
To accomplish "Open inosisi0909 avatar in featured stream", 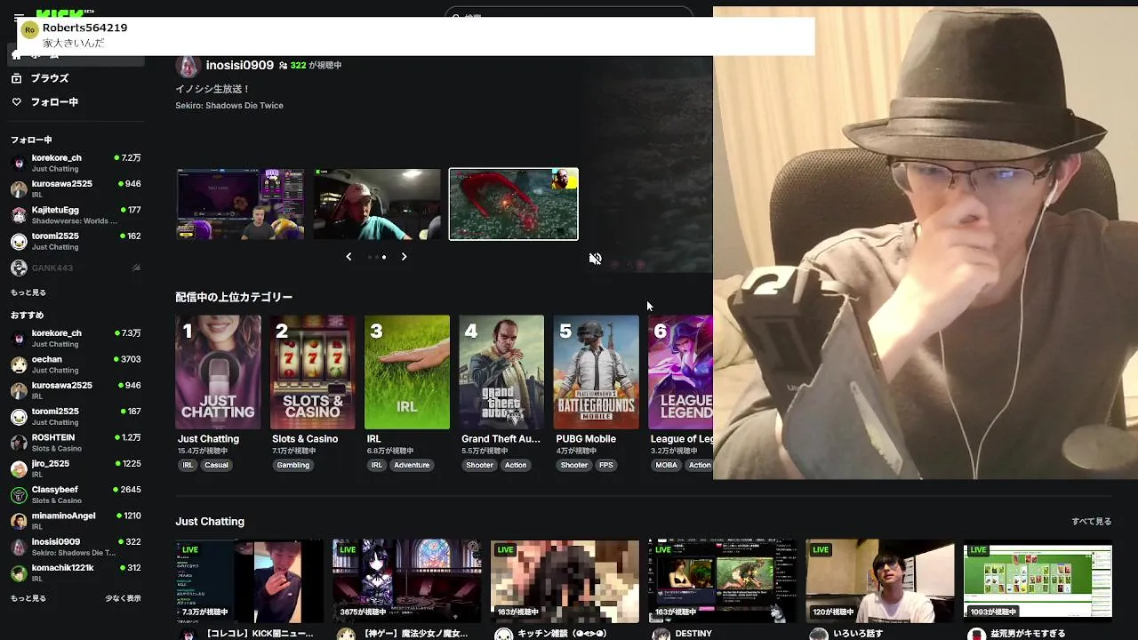I will (x=188, y=66).
